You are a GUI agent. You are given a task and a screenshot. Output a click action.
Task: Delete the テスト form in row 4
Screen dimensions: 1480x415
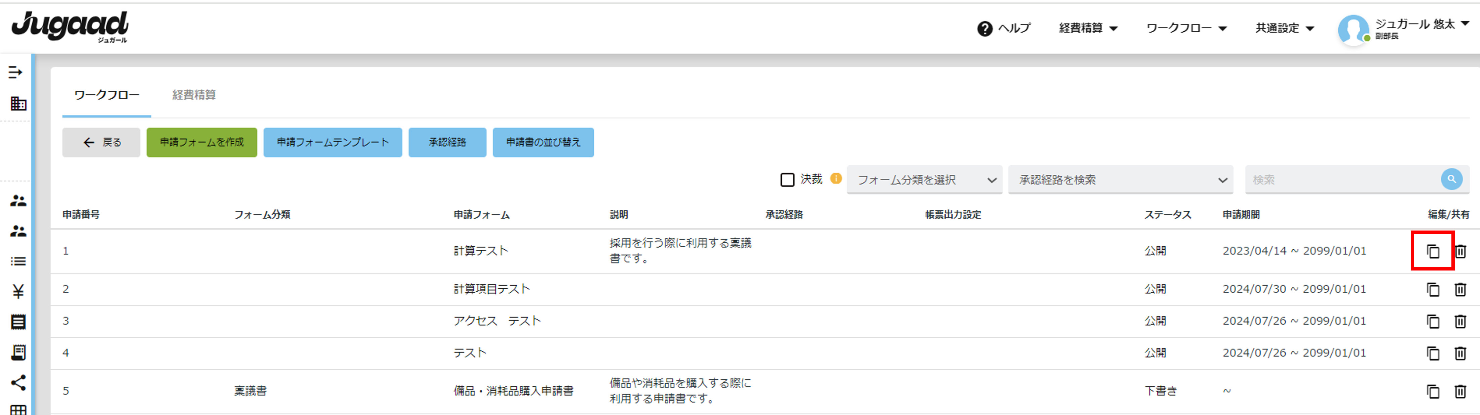(1460, 353)
